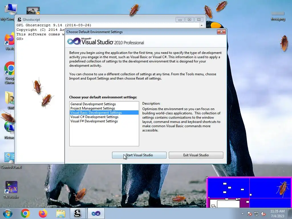
Task: Click the Start Visual Studio button
Action: click(139, 155)
